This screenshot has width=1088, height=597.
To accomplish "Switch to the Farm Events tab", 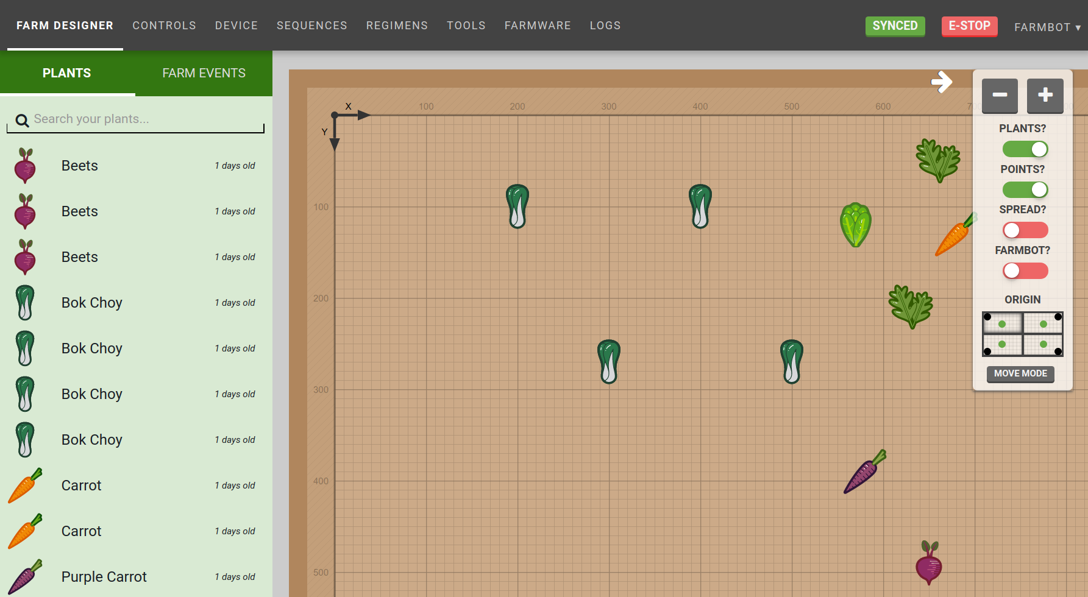I will pyautogui.click(x=204, y=73).
